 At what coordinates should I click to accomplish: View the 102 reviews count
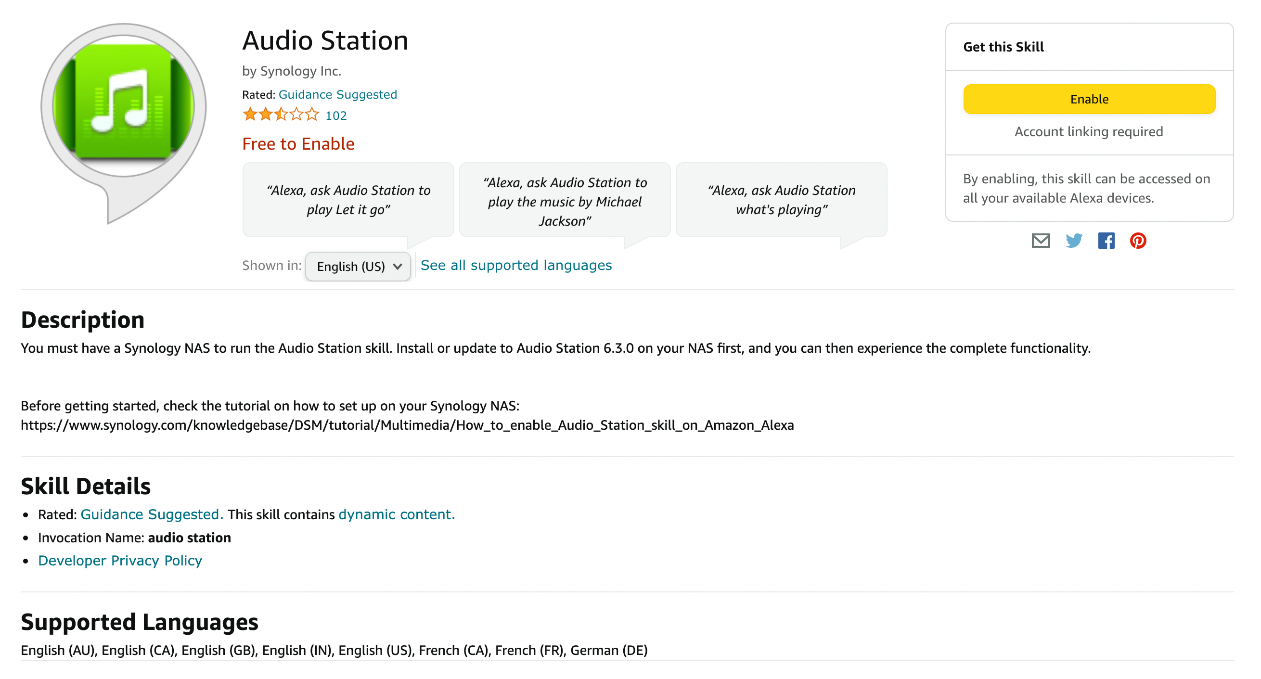pyautogui.click(x=338, y=116)
